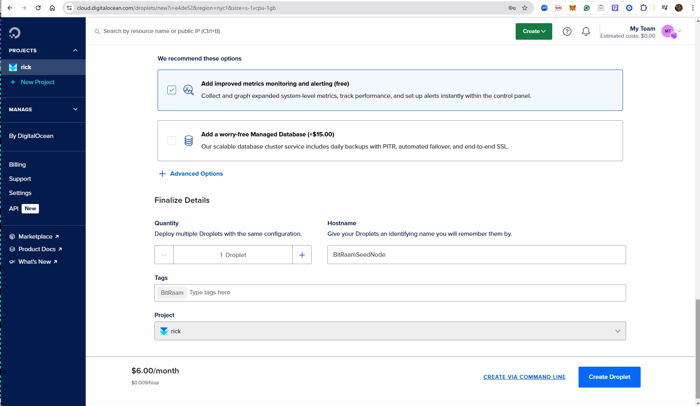The width and height of the screenshot is (700, 406).
Task: Open the Grammarly extension icon
Action: point(587,8)
